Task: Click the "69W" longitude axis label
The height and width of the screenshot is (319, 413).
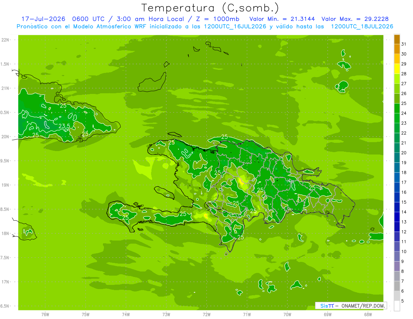Action: point(328,315)
